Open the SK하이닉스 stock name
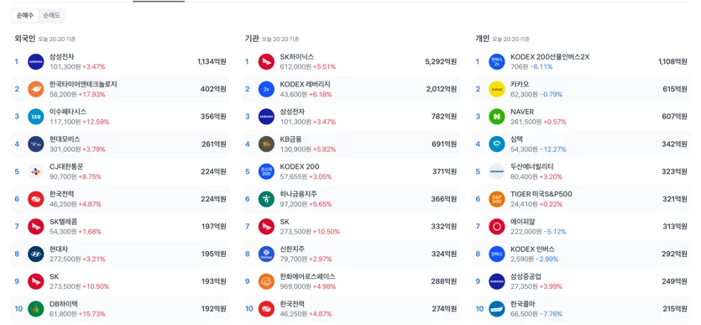Viewport: 701px width, 325px height. 297,57
